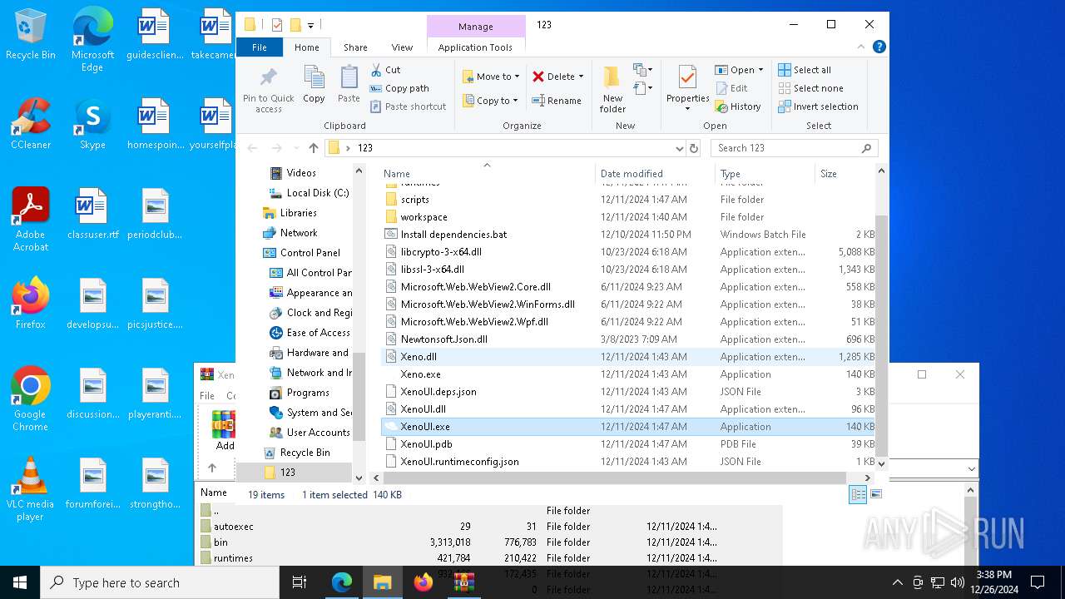Select User Accounts in navigation pane
This screenshot has height=599, width=1065.
(310, 433)
